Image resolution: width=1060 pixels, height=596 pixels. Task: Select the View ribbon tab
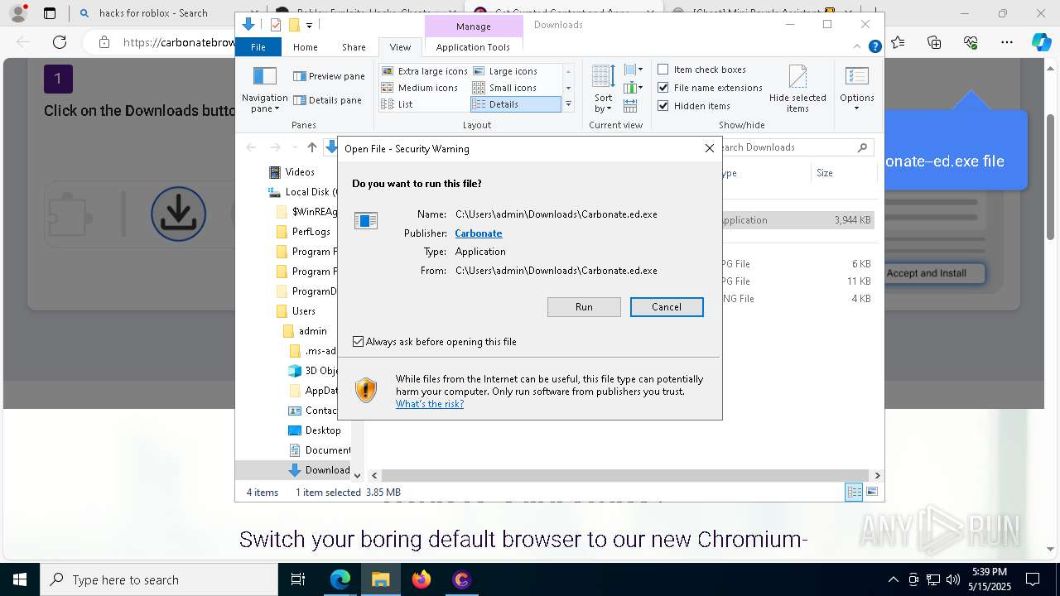[x=400, y=47]
